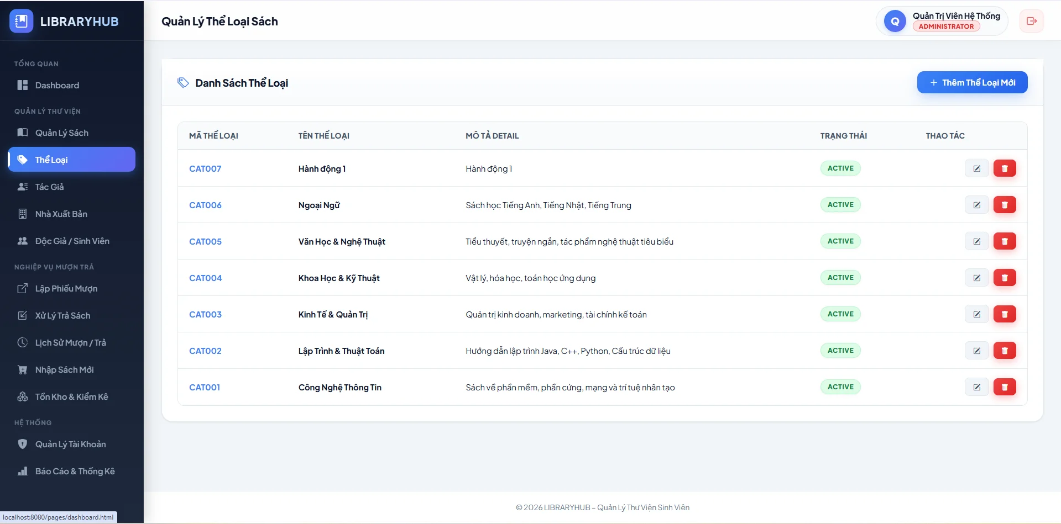This screenshot has height=524, width=1061.
Task: Click the tag icon beside Danh Sách Thể Loại
Action: [x=183, y=83]
